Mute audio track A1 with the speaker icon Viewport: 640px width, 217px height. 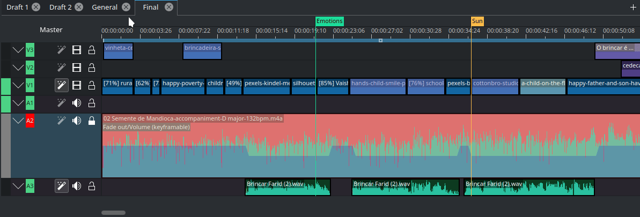tap(77, 103)
